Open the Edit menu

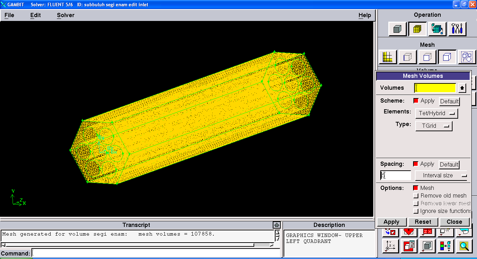(35, 15)
